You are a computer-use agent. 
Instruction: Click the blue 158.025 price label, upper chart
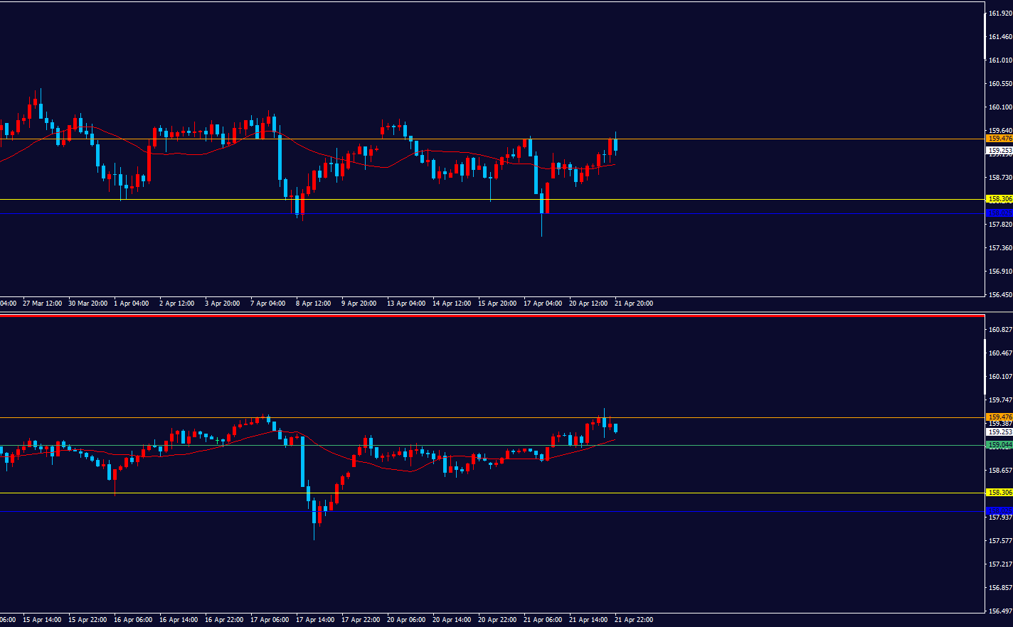coord(999,213)
